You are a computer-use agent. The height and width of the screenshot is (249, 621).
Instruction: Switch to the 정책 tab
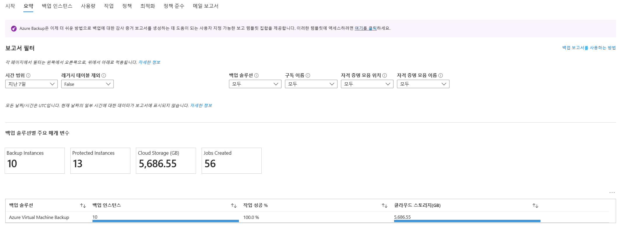coord(127,6)
